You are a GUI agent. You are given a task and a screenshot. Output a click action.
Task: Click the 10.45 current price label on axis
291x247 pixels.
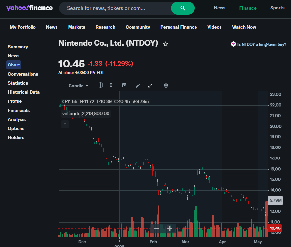click(274, 228)
